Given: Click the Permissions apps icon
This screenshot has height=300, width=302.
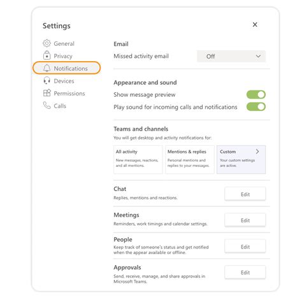Looking at the screenshot, I should click(47, 93).
